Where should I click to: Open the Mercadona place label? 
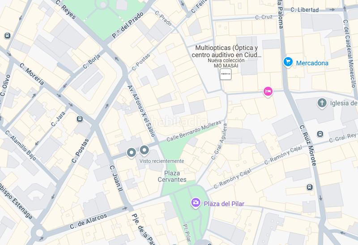point(312,63)
